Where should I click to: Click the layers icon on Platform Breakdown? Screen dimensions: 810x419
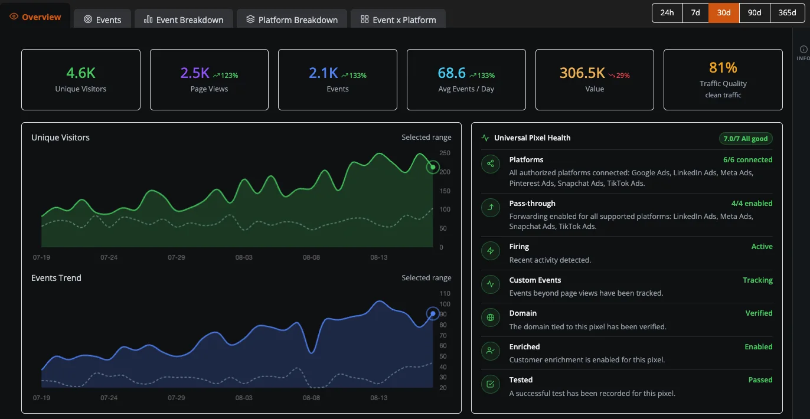point(250,19)
